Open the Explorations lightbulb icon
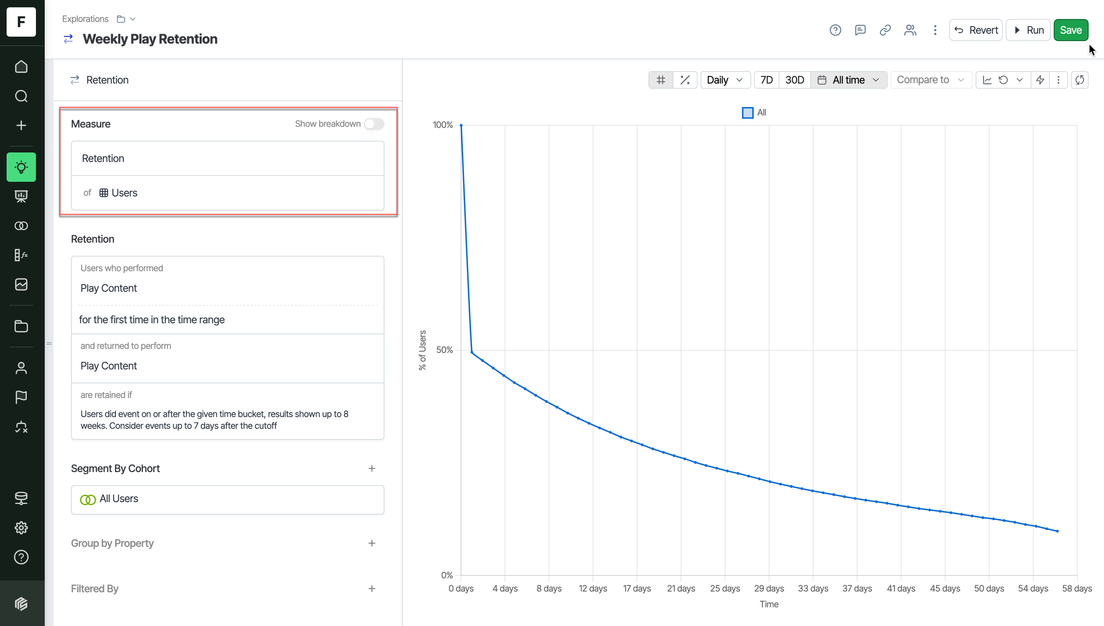Viewport: 1104px width, 626px height. point(21,167)
